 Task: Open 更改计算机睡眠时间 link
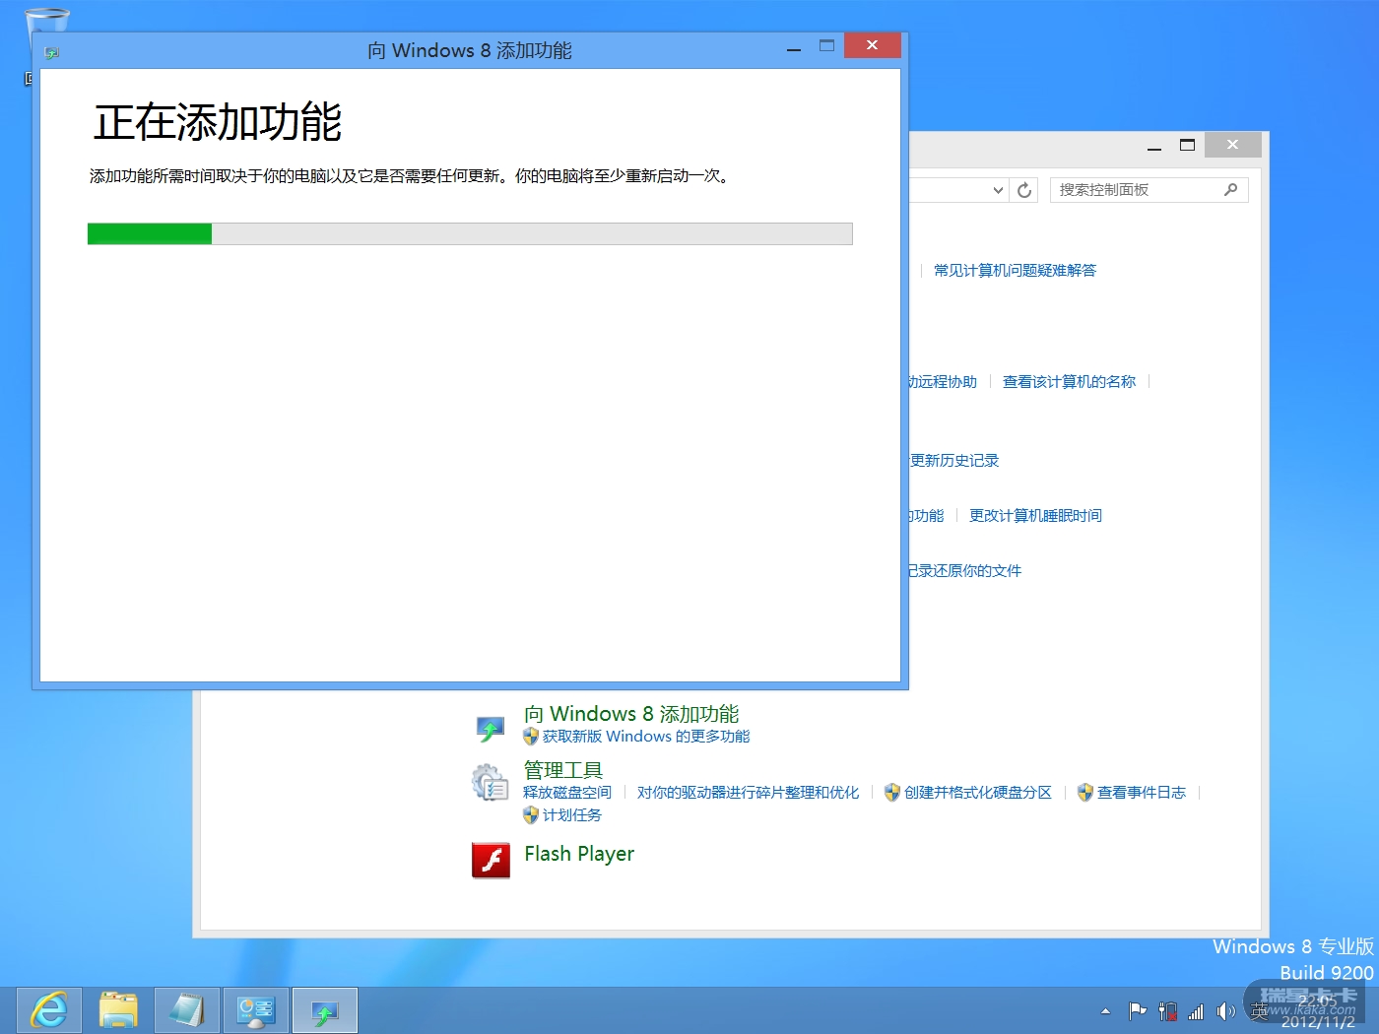pos(1035,516)
